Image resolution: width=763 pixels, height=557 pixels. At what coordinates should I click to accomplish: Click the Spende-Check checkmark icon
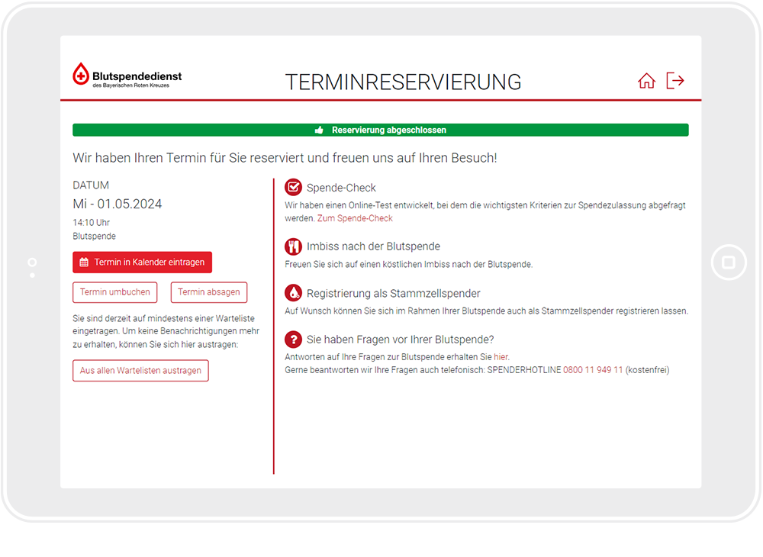293,187
